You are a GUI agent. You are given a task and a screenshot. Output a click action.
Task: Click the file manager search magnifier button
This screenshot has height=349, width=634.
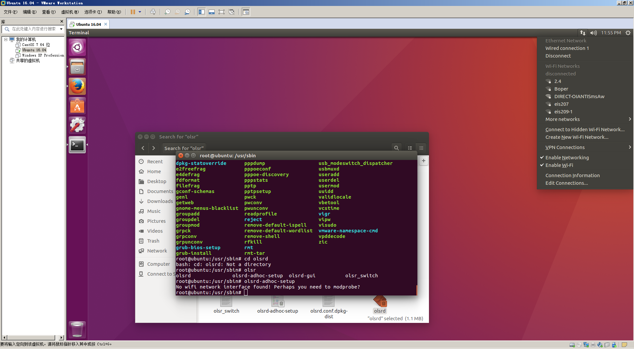click(397, 148)
